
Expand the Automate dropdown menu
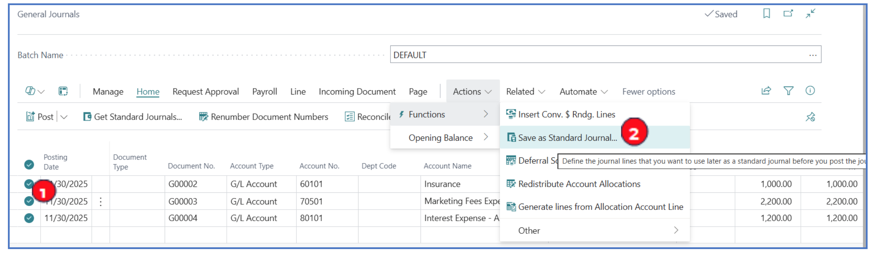(583, 92)
